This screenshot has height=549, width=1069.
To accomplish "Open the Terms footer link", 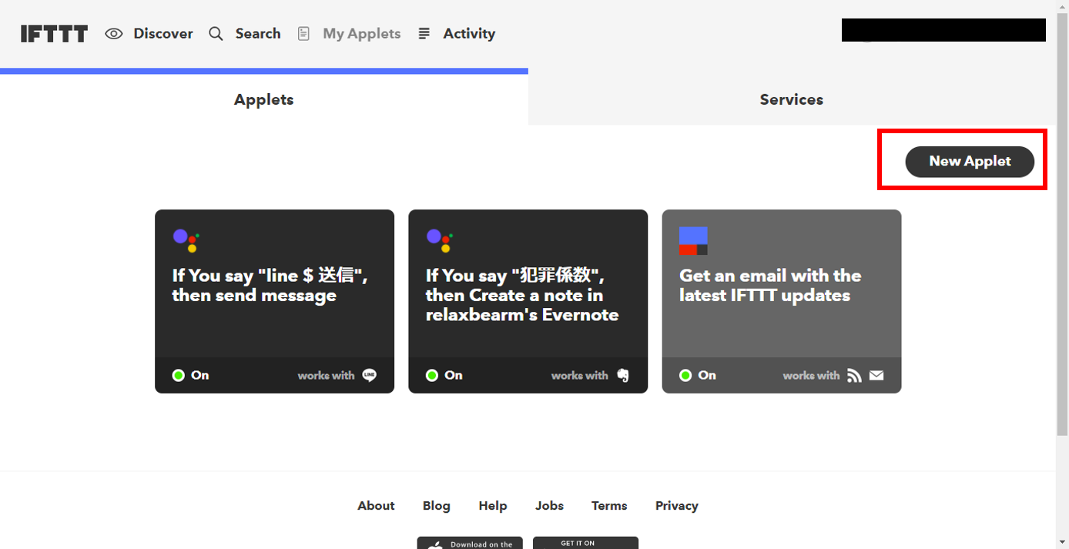I will coord(609,506).
